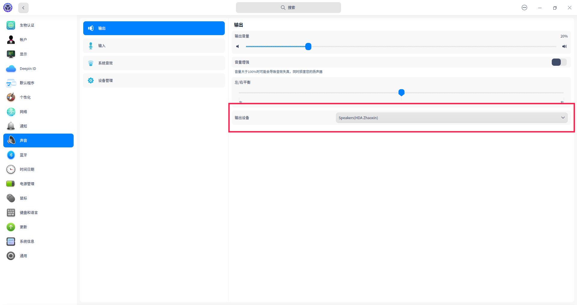Open the 默认程序 icon
577x305 pixels.
tap(11, 83)
